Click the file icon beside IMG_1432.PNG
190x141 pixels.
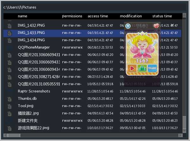[9, 26]
